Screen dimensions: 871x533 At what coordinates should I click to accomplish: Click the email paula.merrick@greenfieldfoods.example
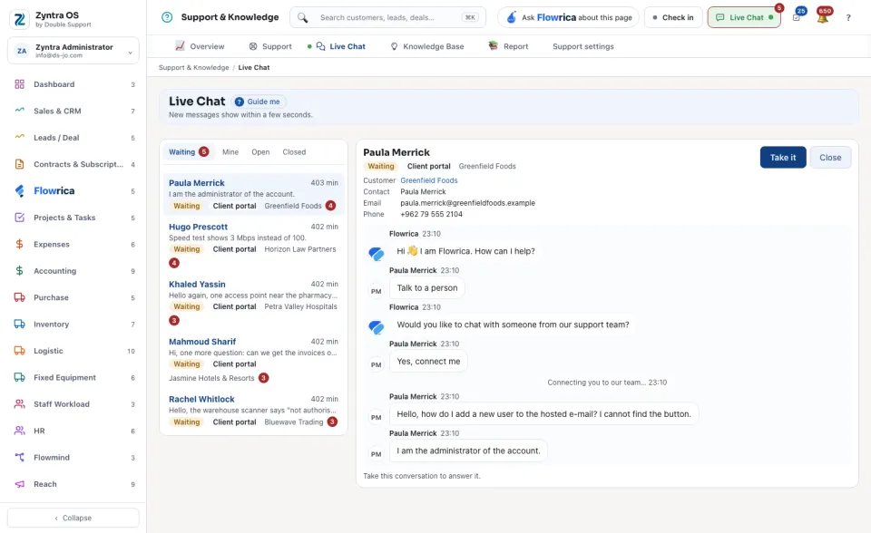click(x=468, y=203)
